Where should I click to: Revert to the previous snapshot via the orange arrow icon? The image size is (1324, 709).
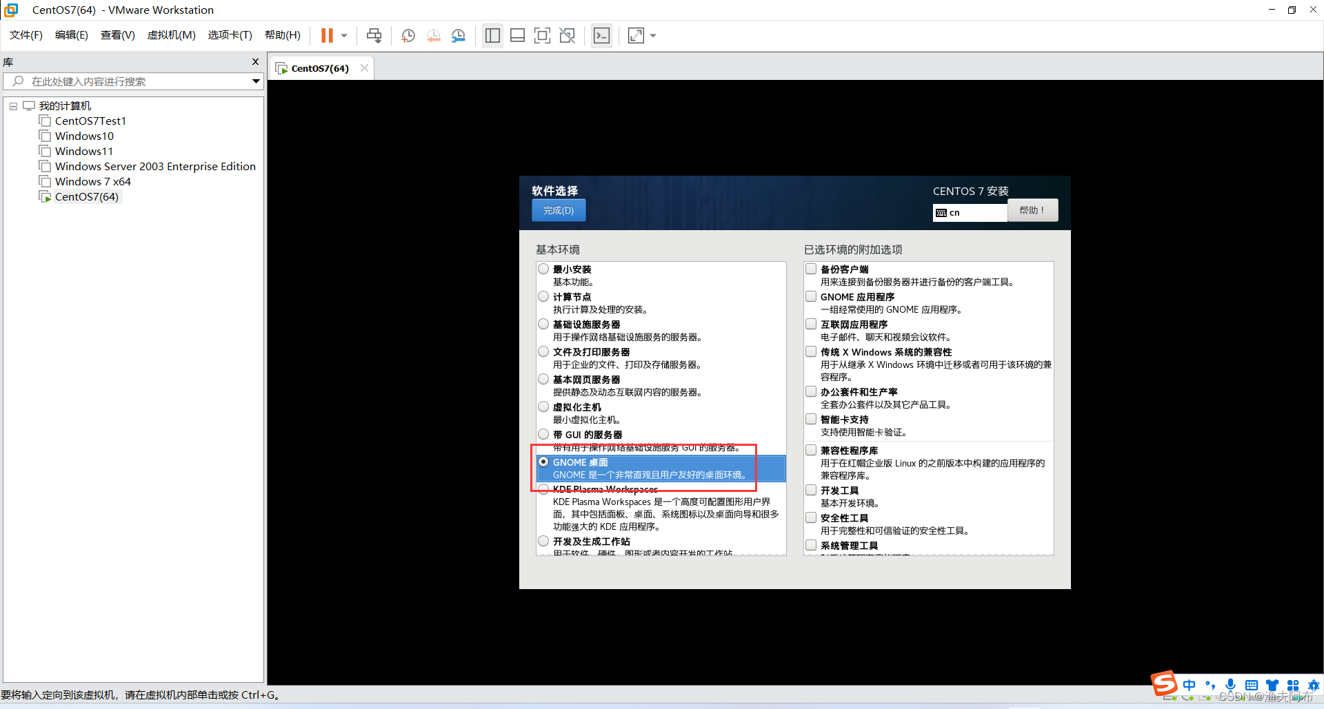pos(433,35)
